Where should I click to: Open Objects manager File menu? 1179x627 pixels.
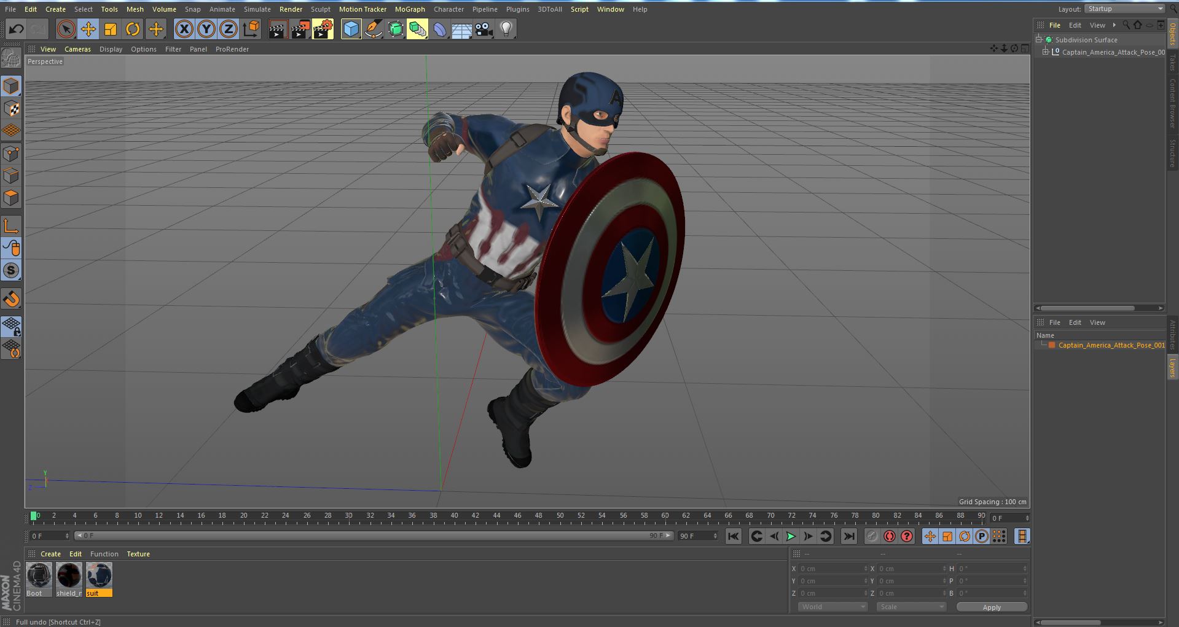click(x=1054, y=25)
